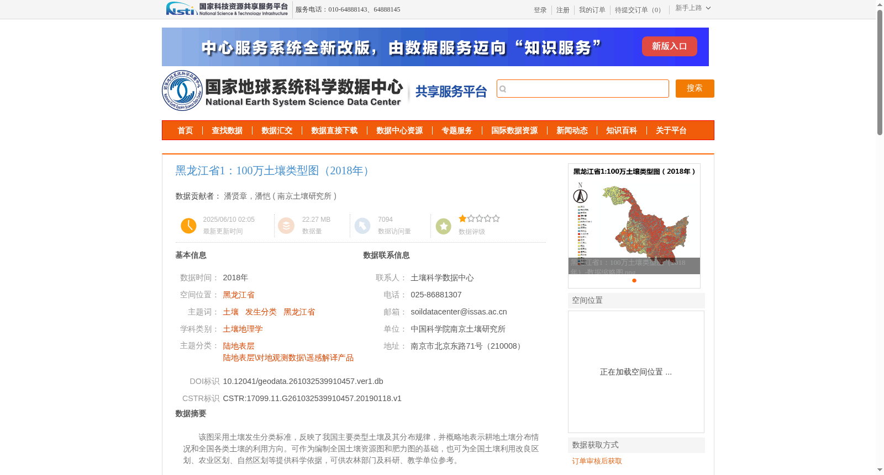Click the 2025/06/10 02:05 update time

(x=229, y=220)
